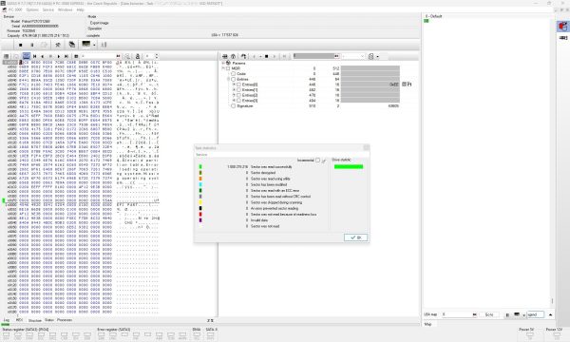Click the stop task button in main toolbar
This screenshot has width=570, height=342.
[x=20, y=45]
